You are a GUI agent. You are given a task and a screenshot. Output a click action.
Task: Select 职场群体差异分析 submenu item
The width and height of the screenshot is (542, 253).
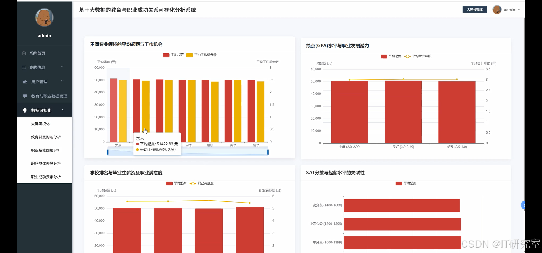tap(45, 164)
